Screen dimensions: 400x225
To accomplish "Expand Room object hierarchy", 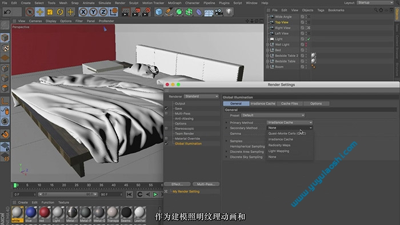I will click(267, 67).
